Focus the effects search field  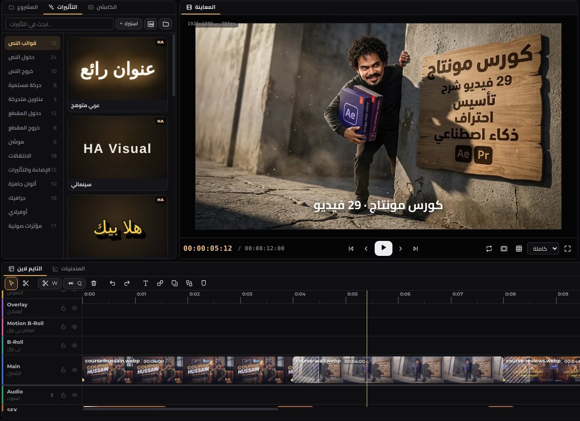pos(59,24)
